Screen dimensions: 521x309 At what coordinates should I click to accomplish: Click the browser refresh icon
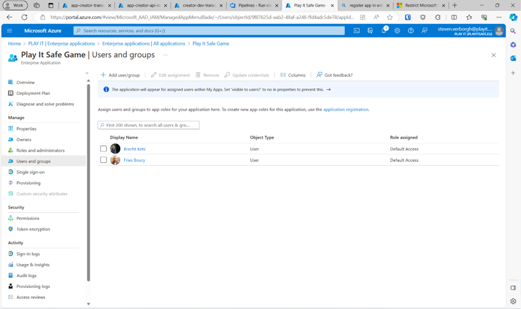[x=24, y=17]
